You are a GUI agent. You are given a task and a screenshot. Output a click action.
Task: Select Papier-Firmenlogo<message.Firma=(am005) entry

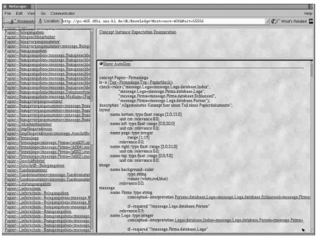(x=47, y=143)
